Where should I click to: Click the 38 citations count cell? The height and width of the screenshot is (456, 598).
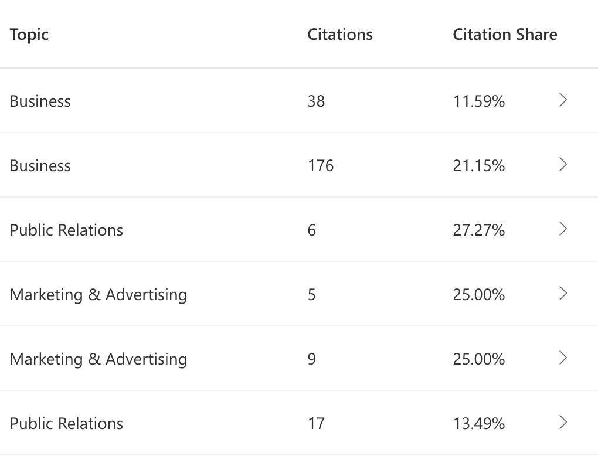(x=316, y=101)
